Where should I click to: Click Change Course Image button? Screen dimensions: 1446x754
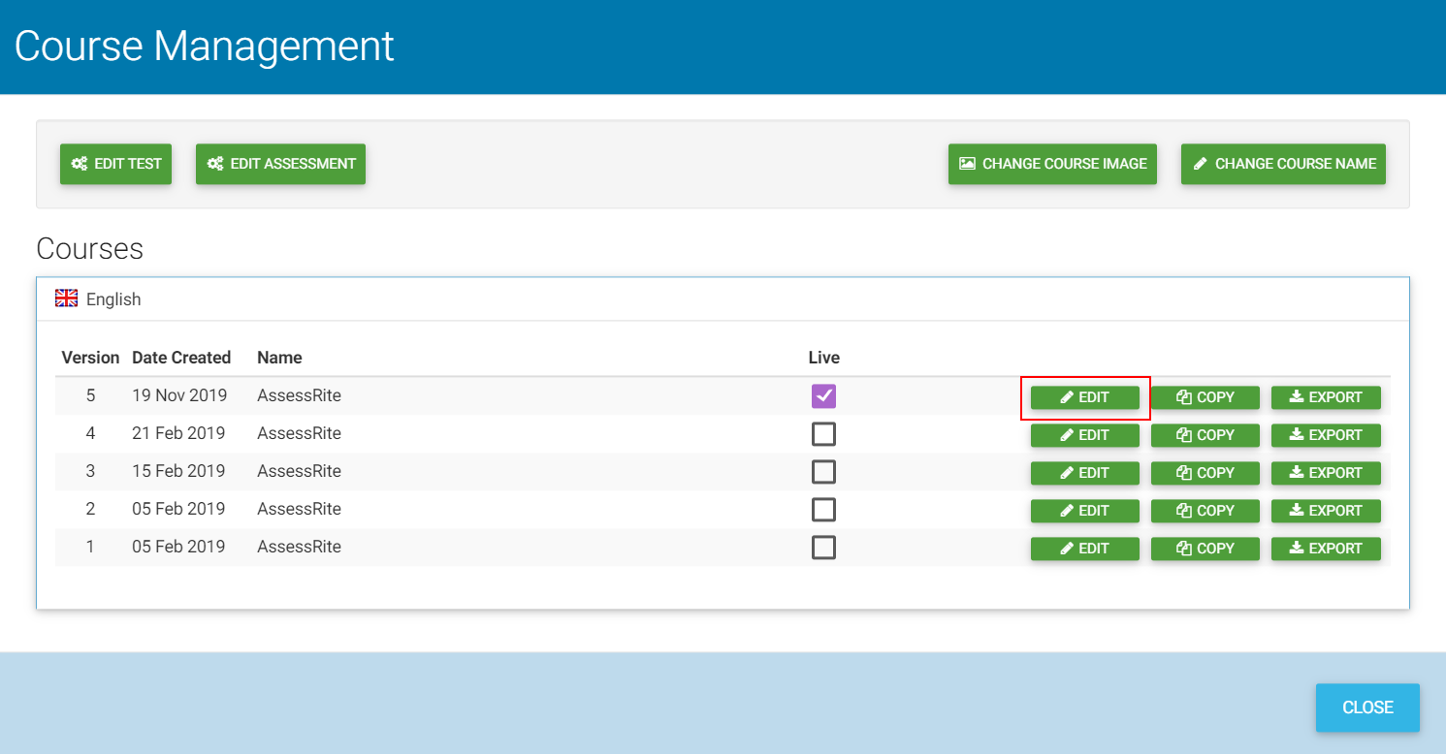tap(1052, 164)
